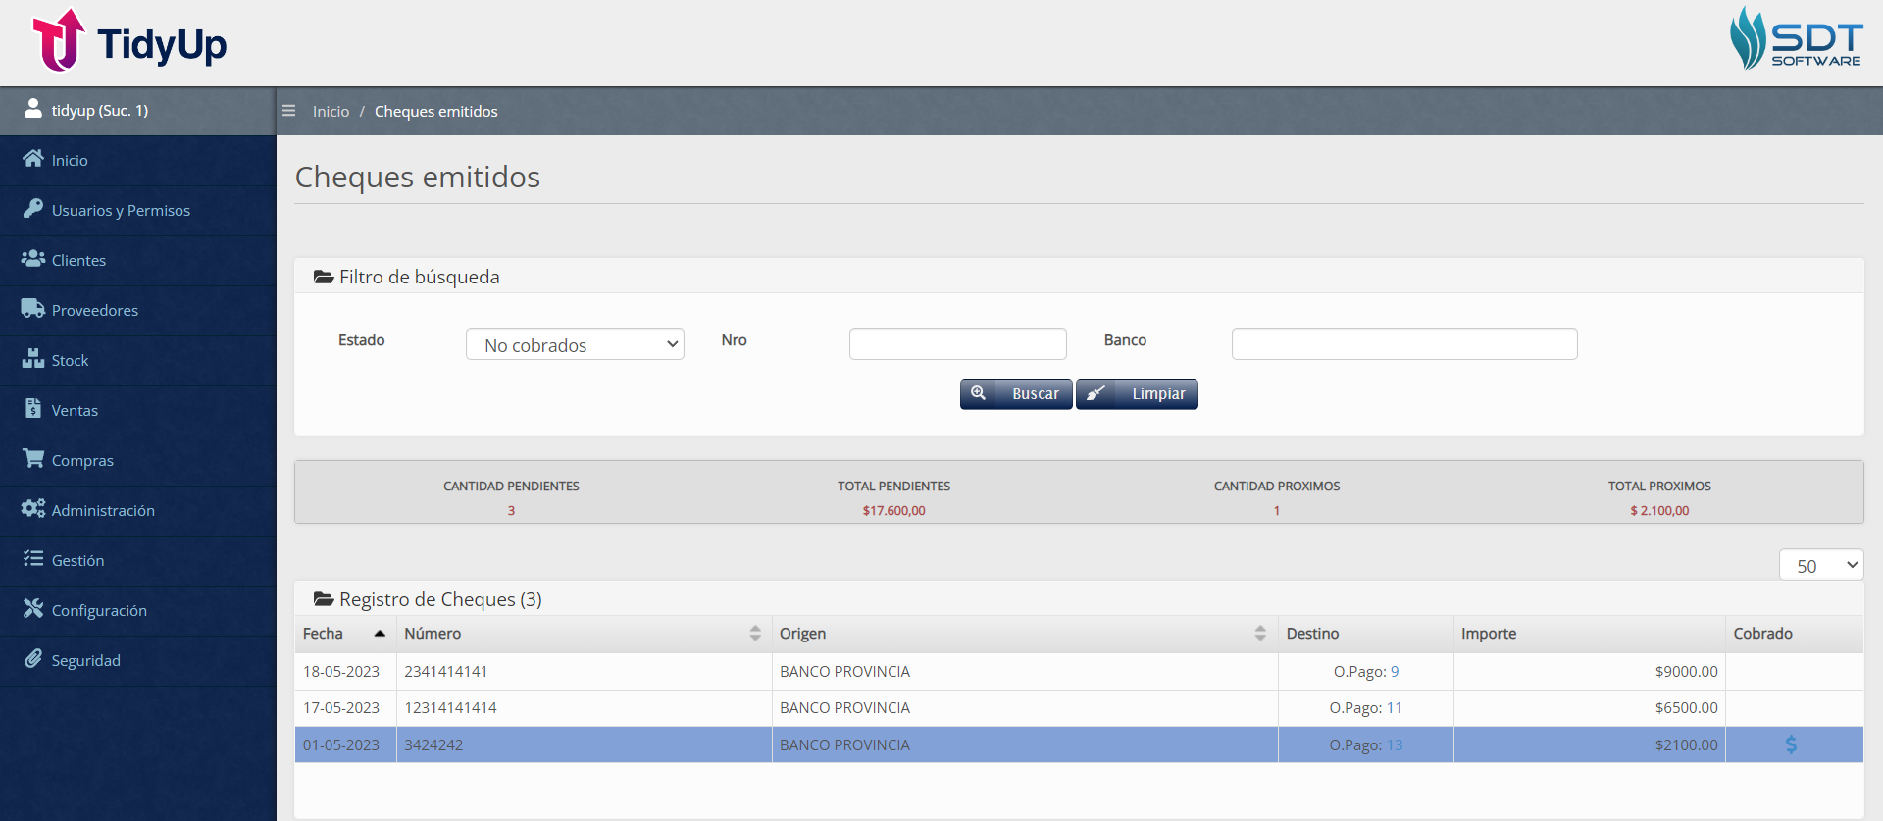Click the magnifier icon on the Buscar button
The height and width of the screenshot is (821, 1883).
tap(978, 393)
